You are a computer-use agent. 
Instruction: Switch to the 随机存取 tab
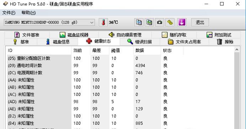(x=174, y=35)
